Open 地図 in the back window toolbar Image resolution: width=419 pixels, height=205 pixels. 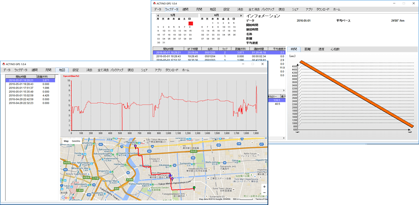[x=213, y=9]
